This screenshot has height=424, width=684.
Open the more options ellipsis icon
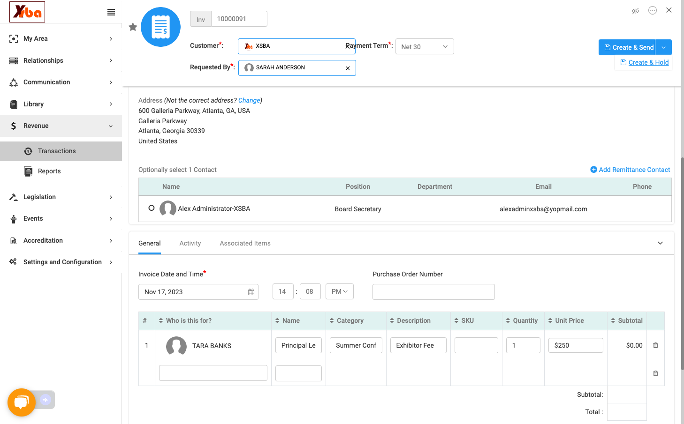point(653,10)
